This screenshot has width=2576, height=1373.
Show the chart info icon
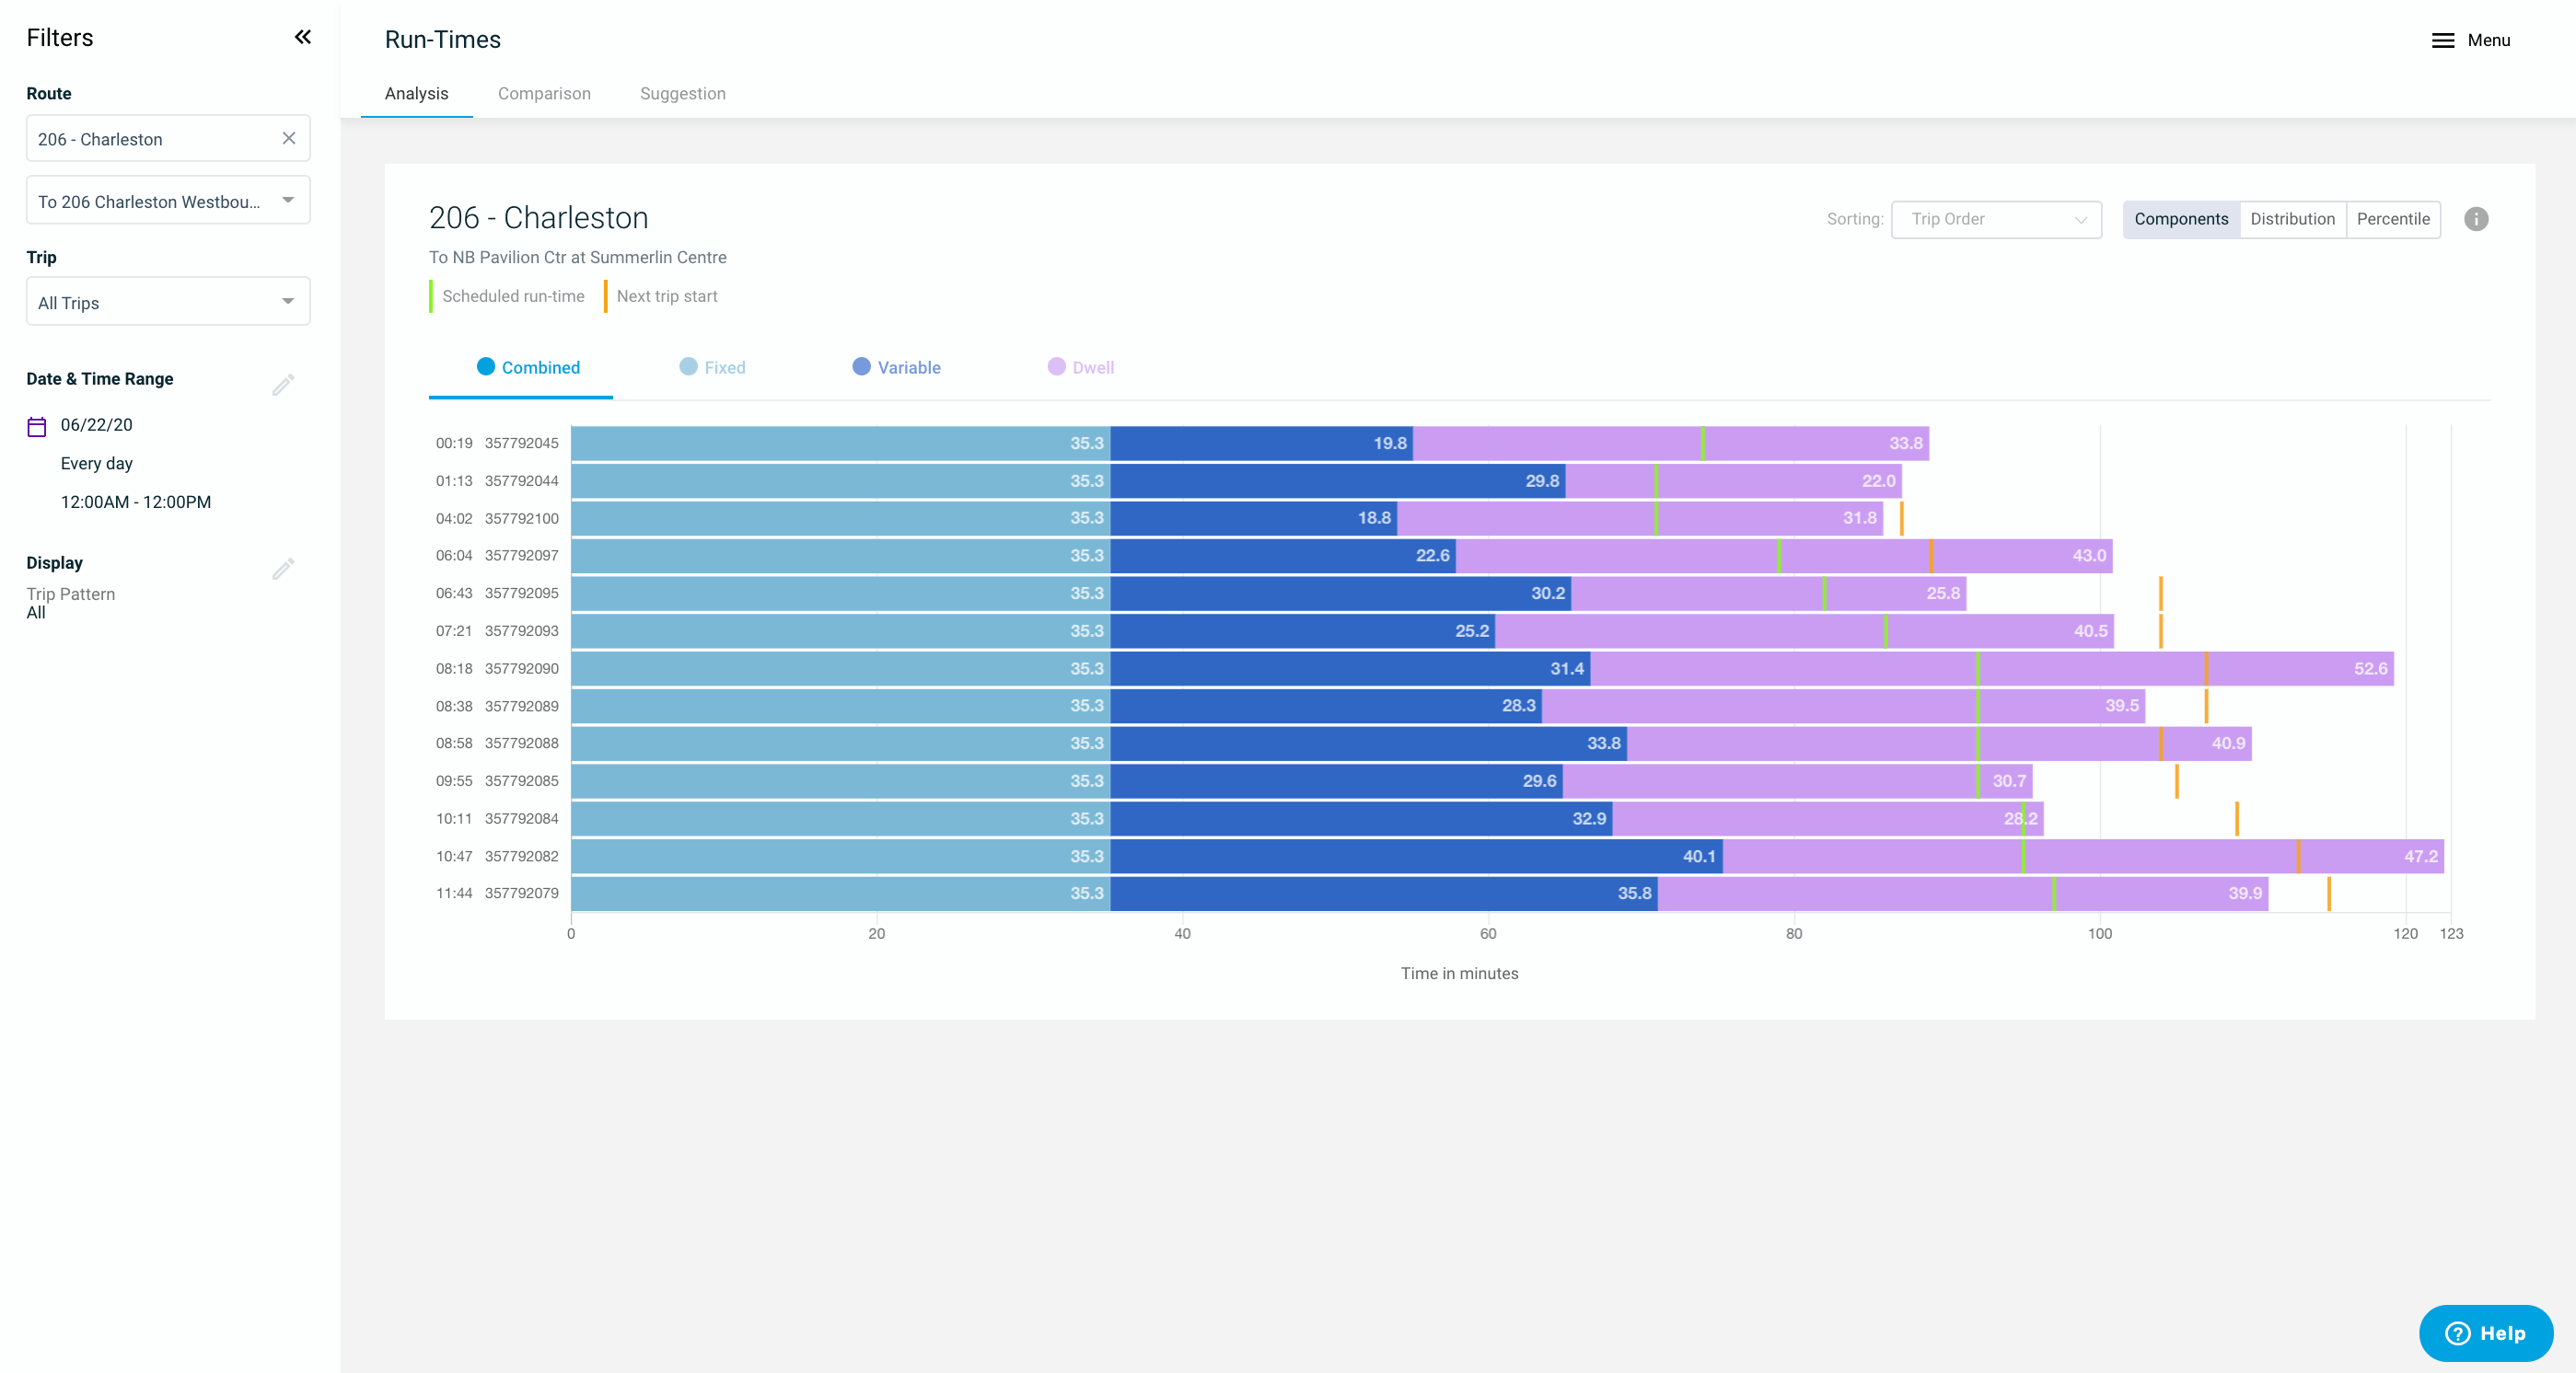click(2475, 219)
